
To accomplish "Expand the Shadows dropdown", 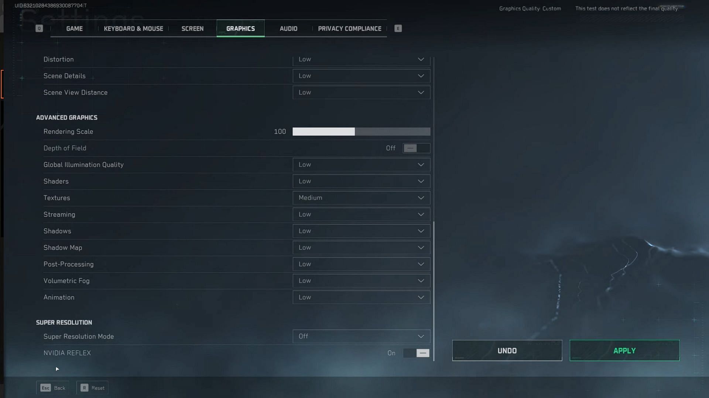I will (x=360, y=231).
